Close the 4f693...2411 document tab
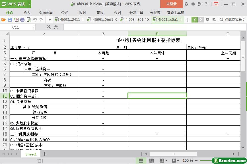Screen dimensions: 247x164 (x=83, y=20)
